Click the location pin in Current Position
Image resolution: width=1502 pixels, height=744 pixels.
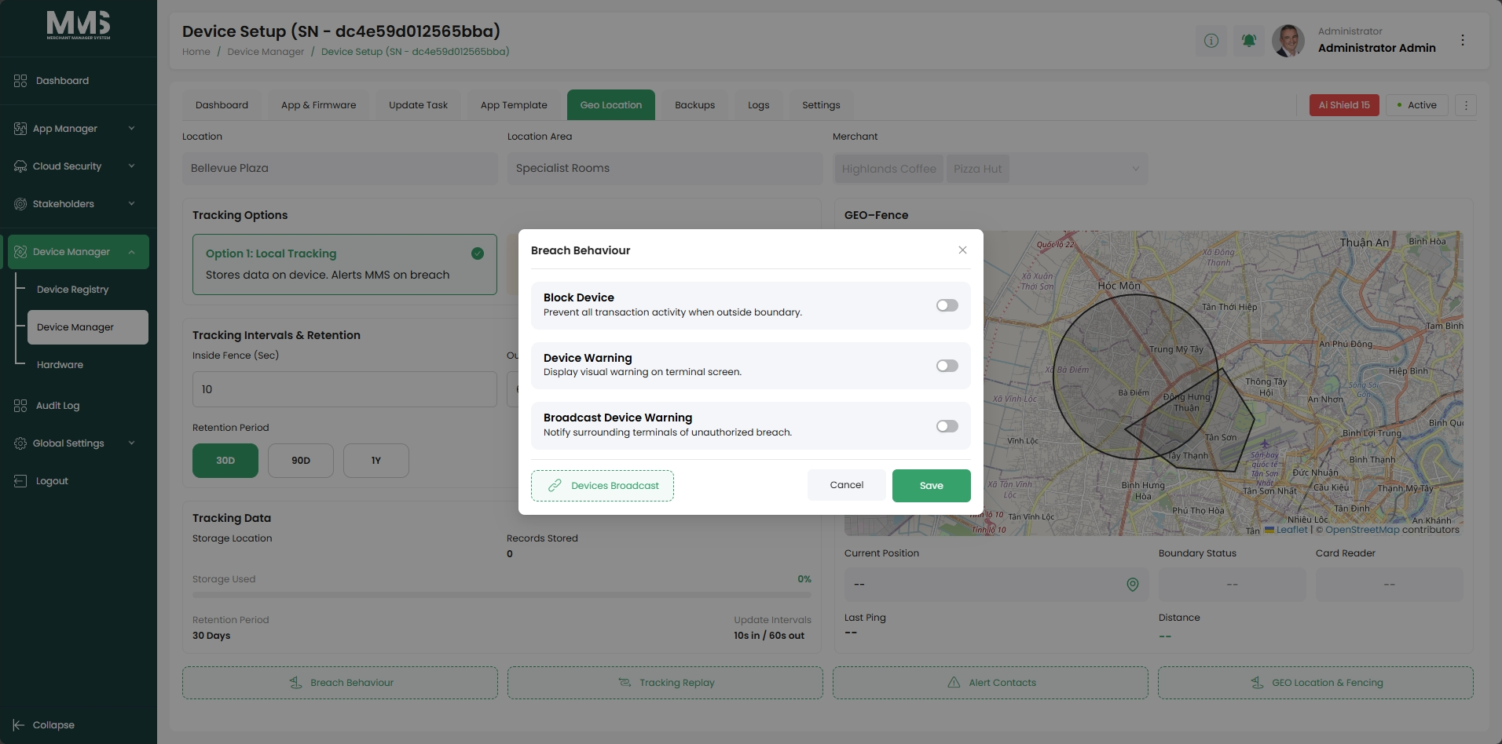tap(1133, 585)
